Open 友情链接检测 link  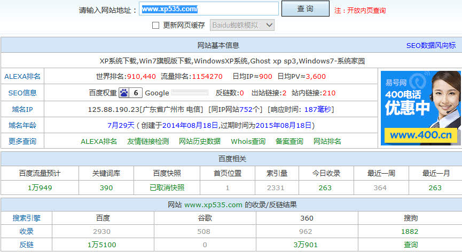(148, 141)
